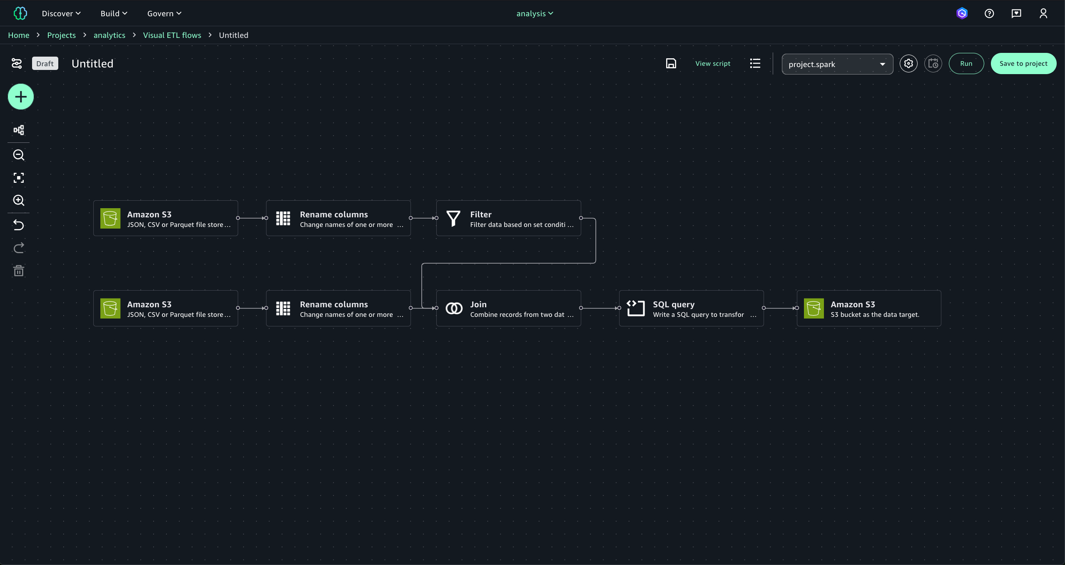Viewport: 1065px width, 565px height.
Task: Open the flow settings gear icon
Action: (908, 64)
